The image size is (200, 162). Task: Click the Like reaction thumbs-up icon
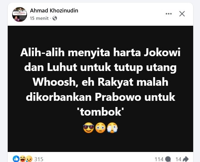tap(16, 159)
